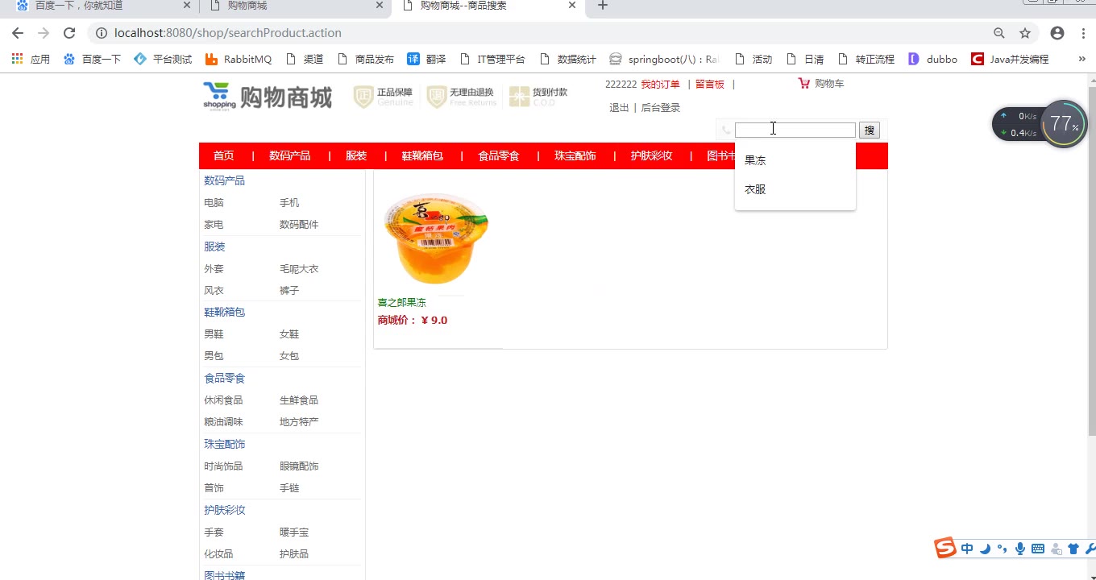
Task: Select the 果冻 search suggestion
Action: tap(795, 160)
